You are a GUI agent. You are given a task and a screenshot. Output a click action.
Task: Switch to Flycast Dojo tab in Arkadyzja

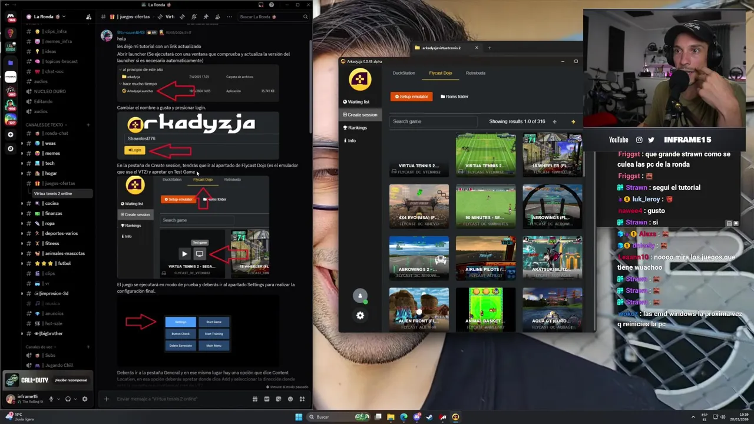[440, 73]
